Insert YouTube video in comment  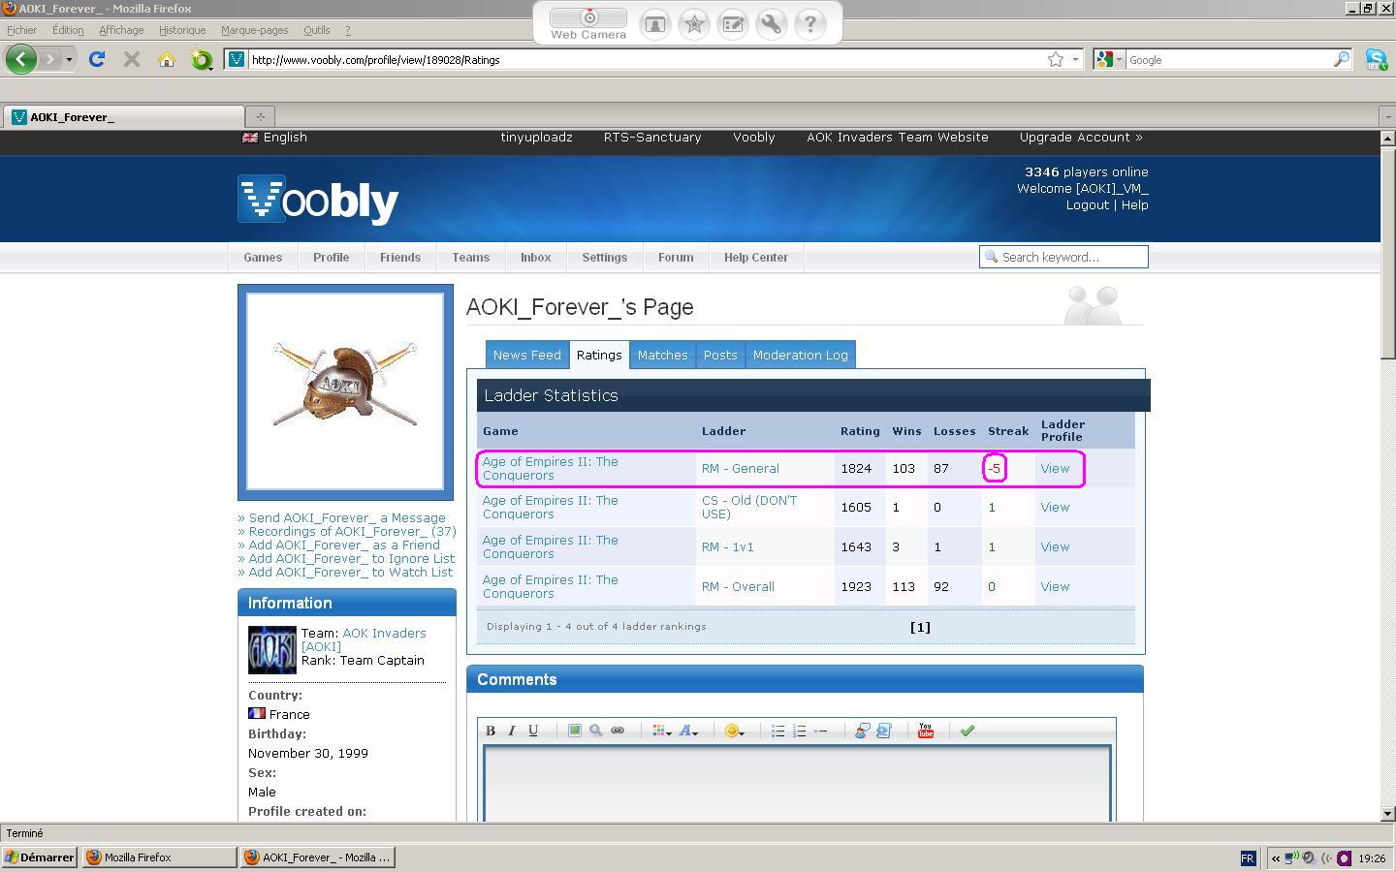click(x=926, y=731)
